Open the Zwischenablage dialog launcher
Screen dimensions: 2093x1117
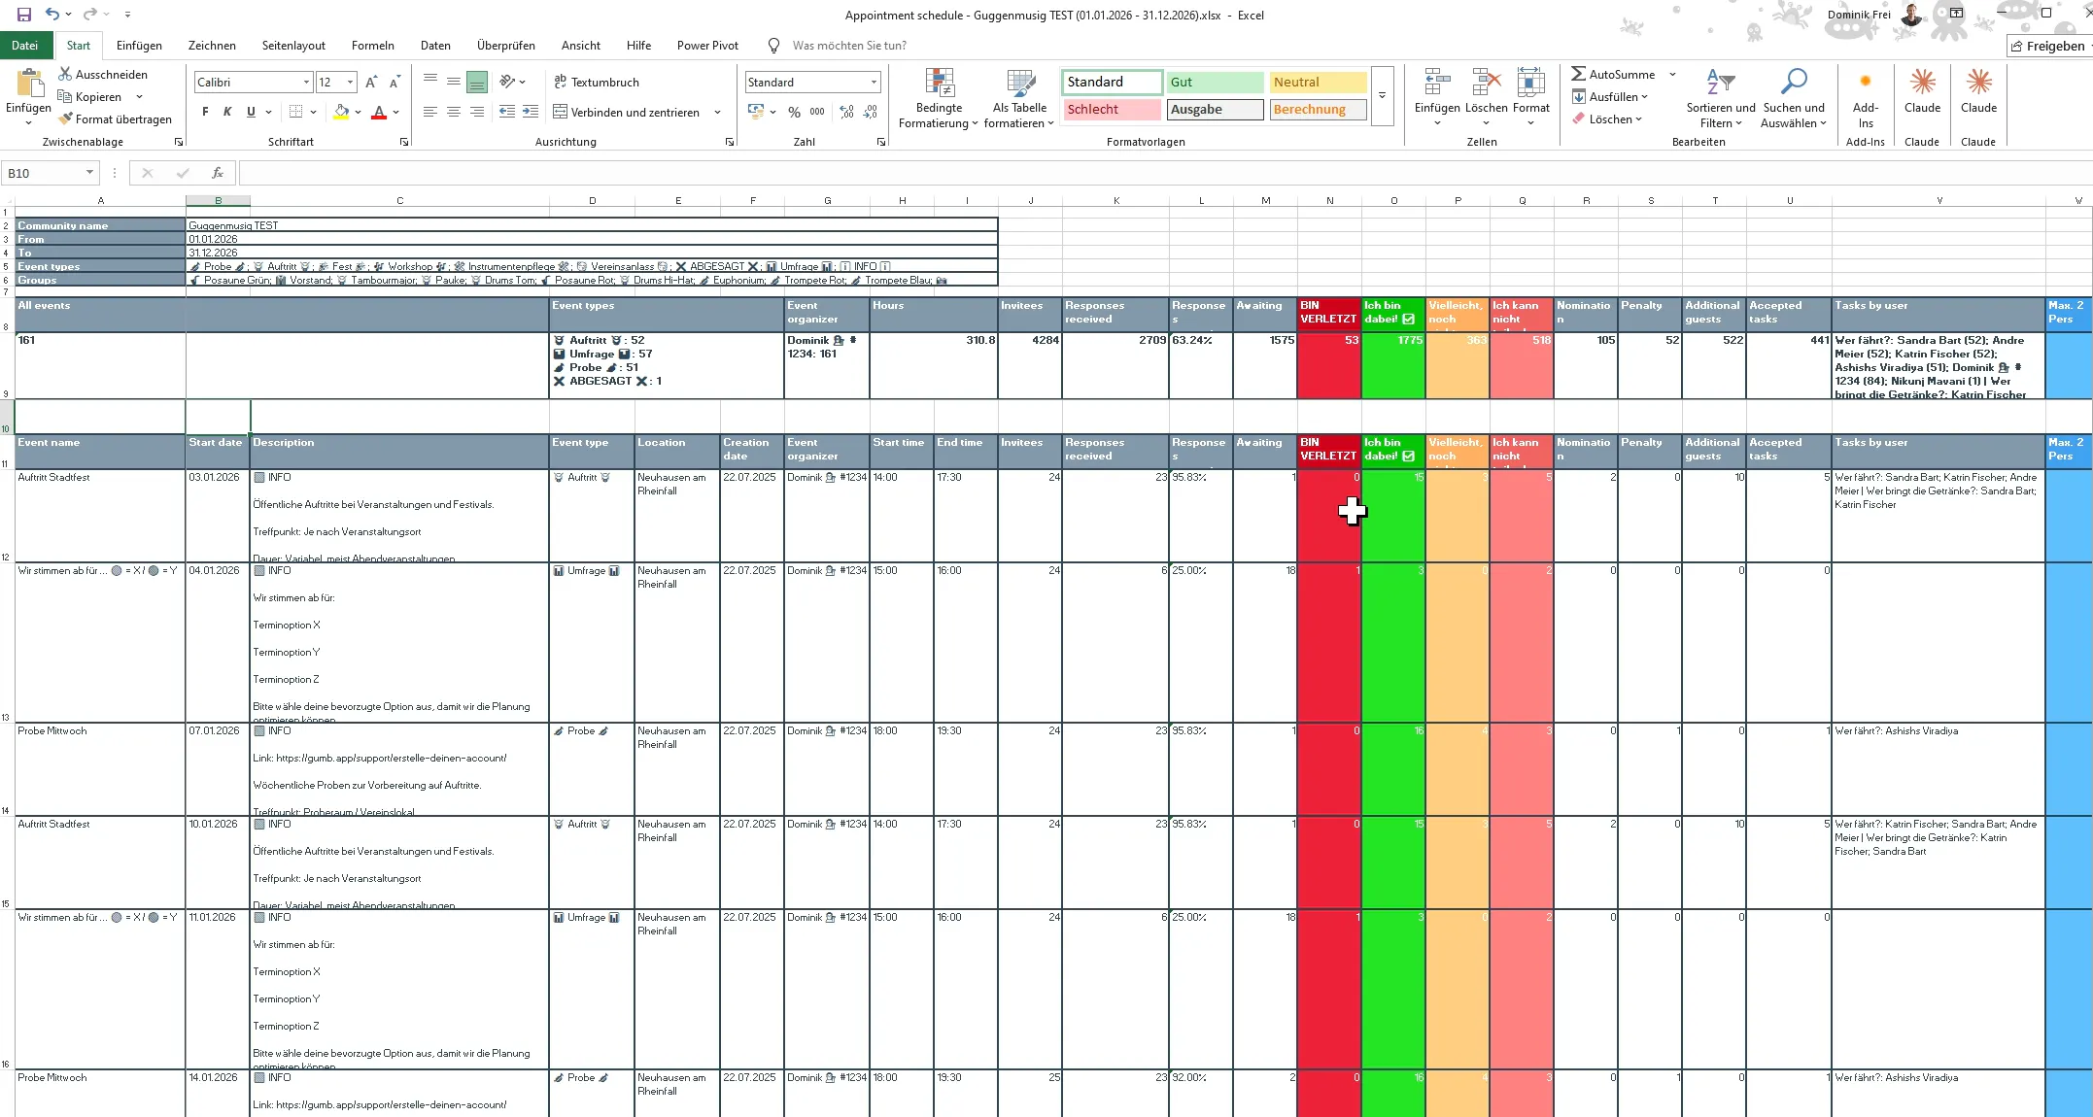click(x=179, y=142)
